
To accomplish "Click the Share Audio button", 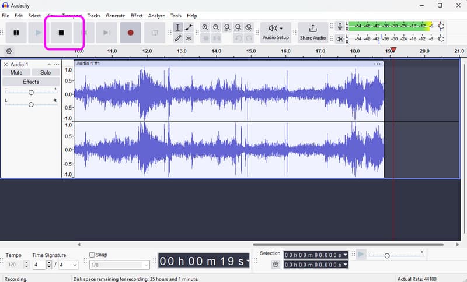I will click(x=313, y=33).
